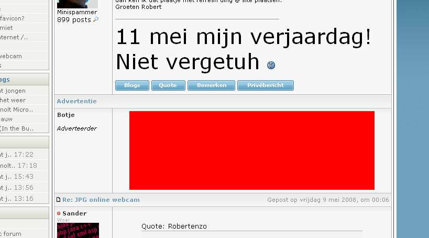Open the sidebar link ending in favicon?
Viewport: 429px width, 238px height.
[13, 18]
